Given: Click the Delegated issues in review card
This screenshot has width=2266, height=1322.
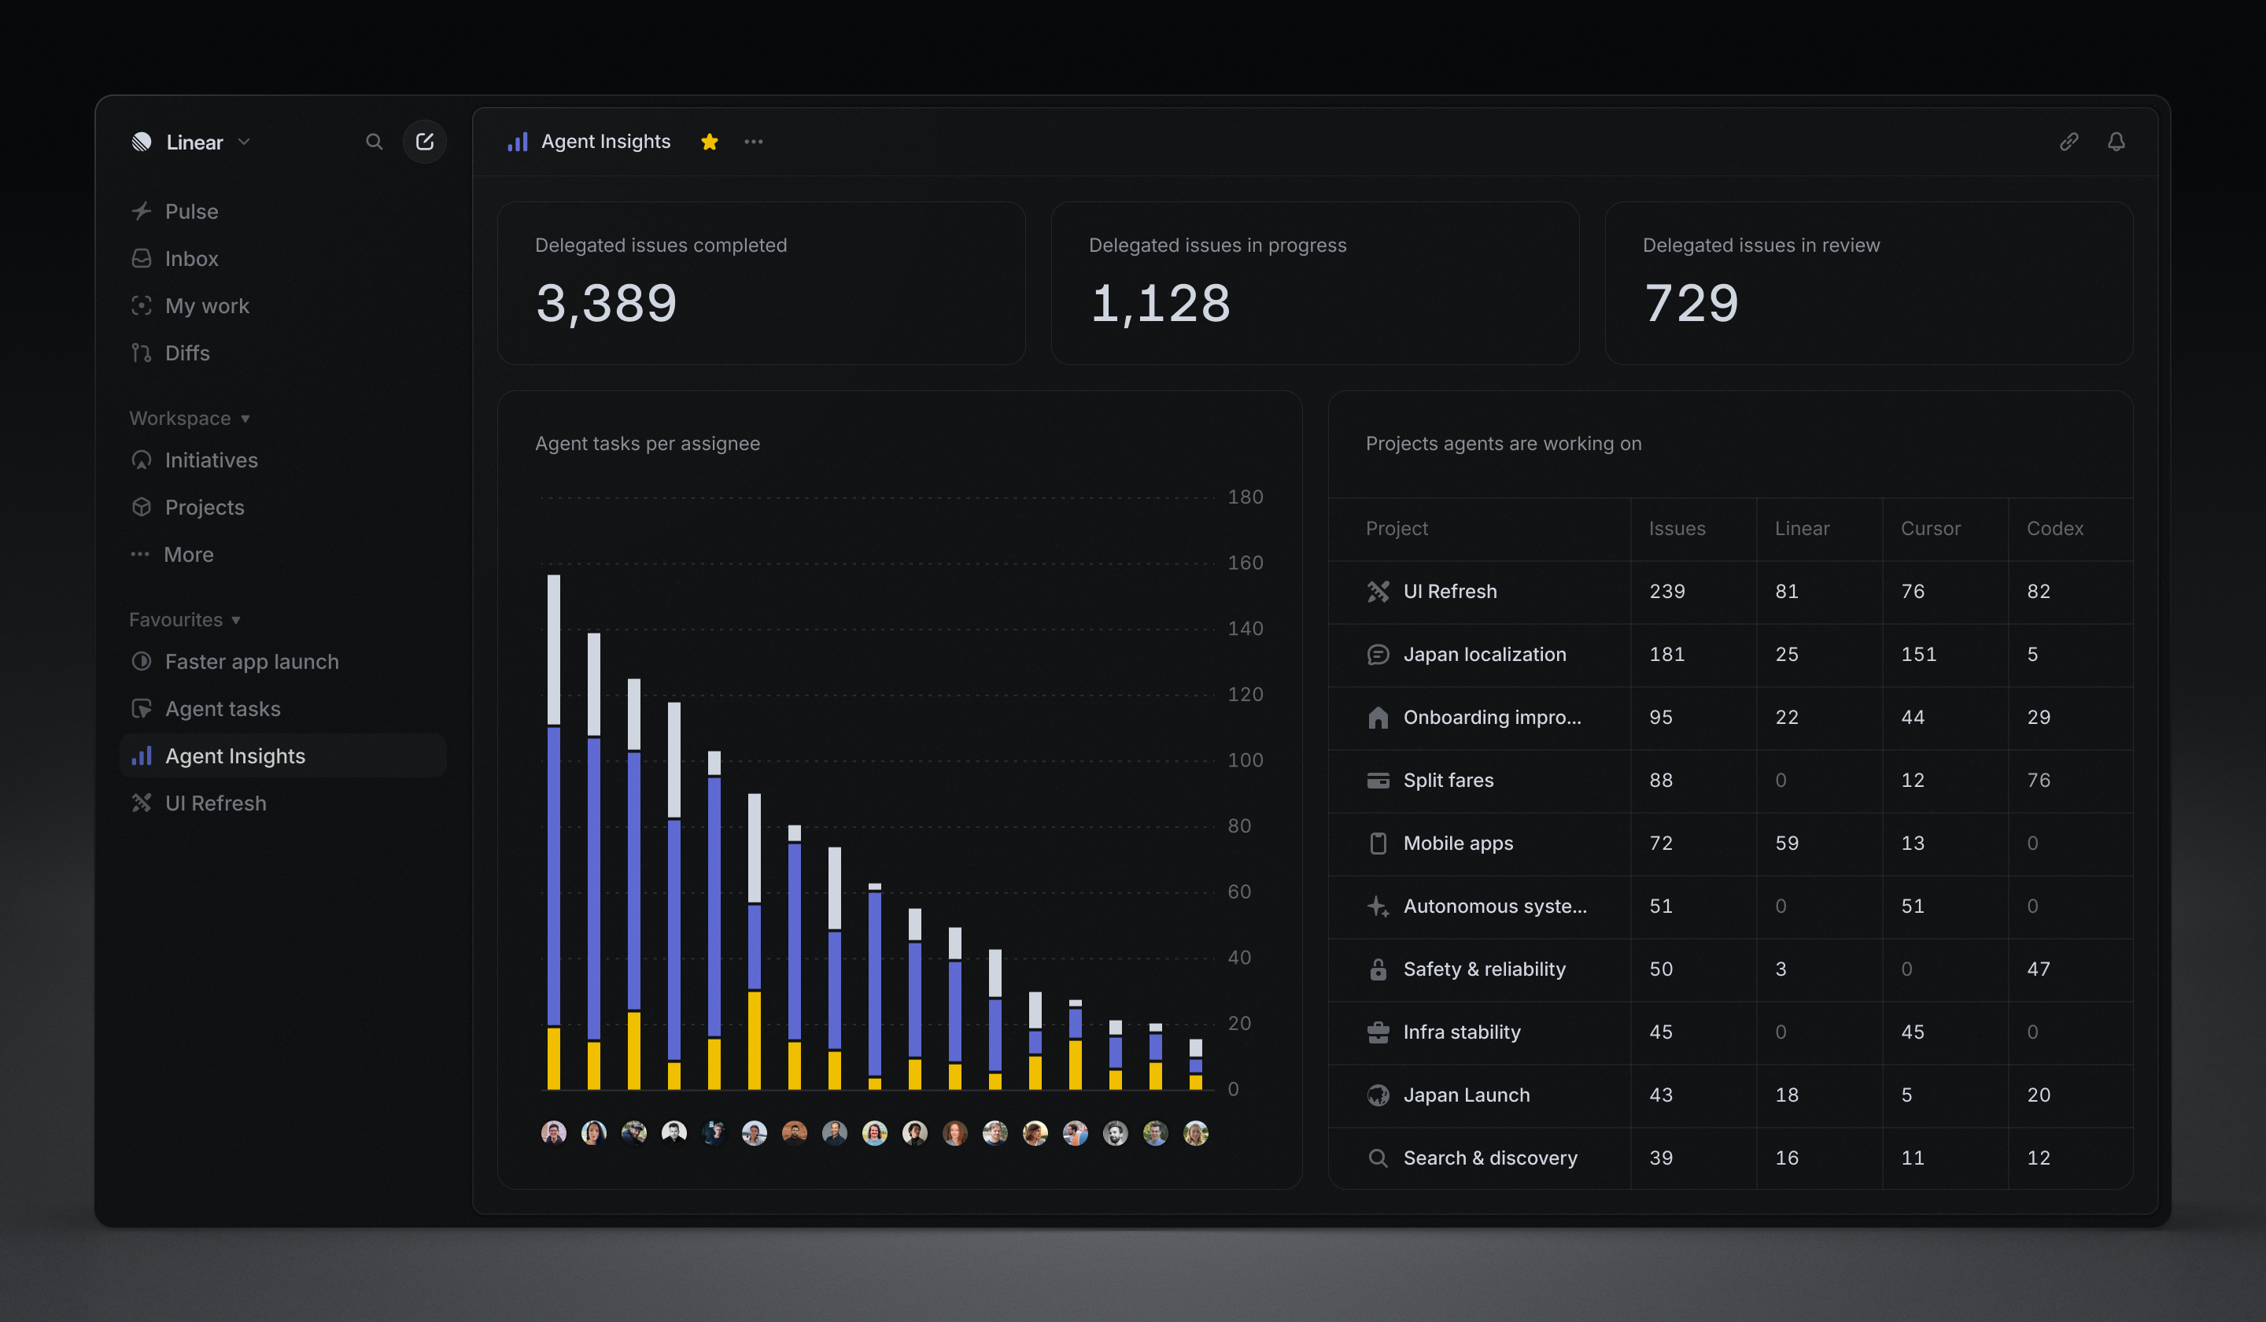Looking at the screenshot, I should tap(1869, 283).
